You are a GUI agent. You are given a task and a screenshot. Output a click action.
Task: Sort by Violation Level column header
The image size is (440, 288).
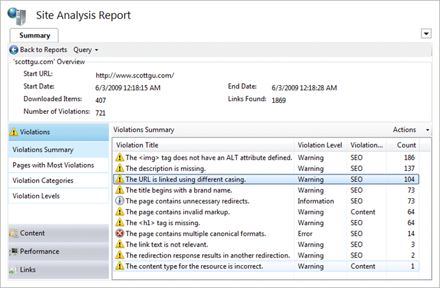[321, 145]
